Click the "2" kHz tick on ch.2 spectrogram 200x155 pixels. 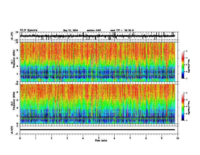17,116
